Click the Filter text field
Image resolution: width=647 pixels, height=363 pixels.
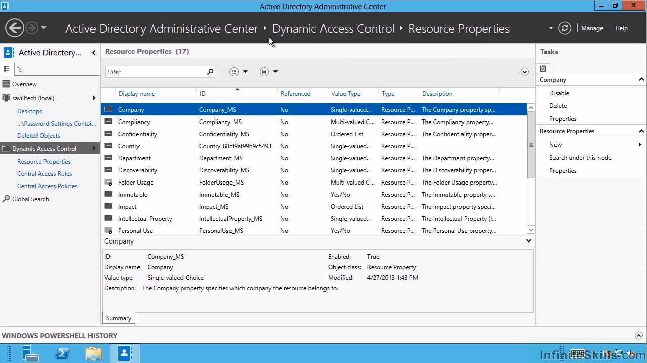pos(155,72)
